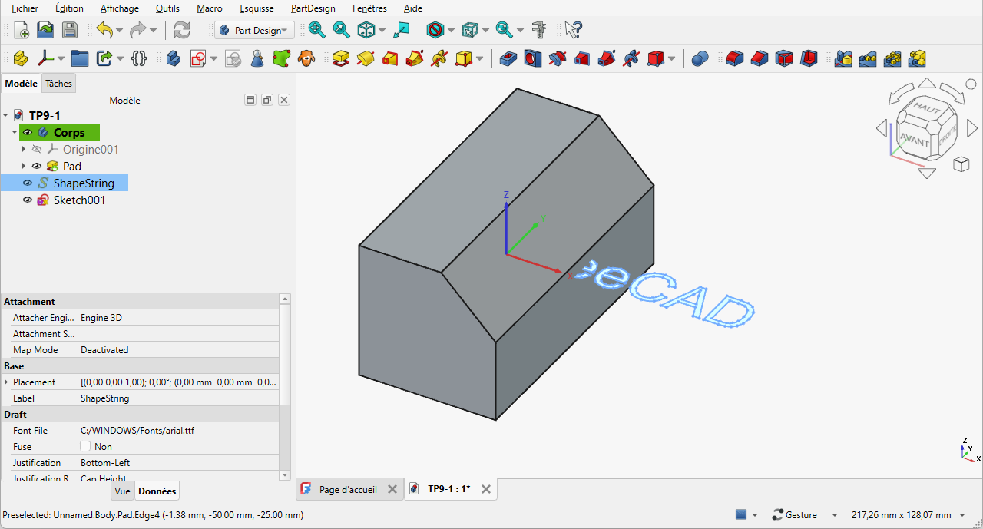Click the Fit All zoom icon
This screenshot has width=983, height=529.
[x=316, y=30]
